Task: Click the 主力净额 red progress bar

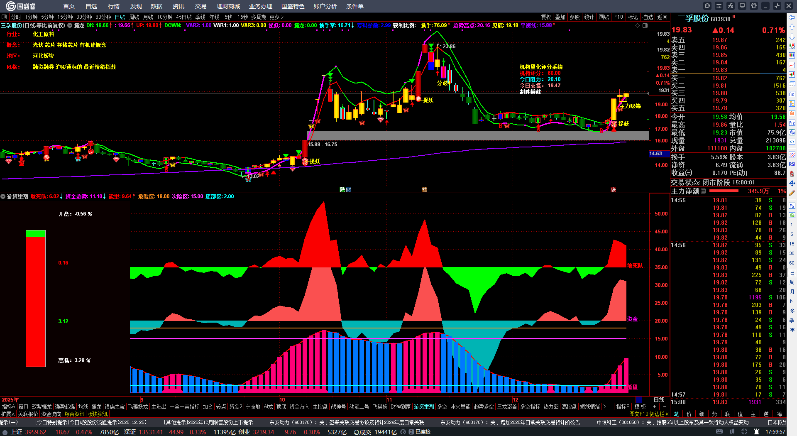Action: pyautogui.click(x=724, y=191)
